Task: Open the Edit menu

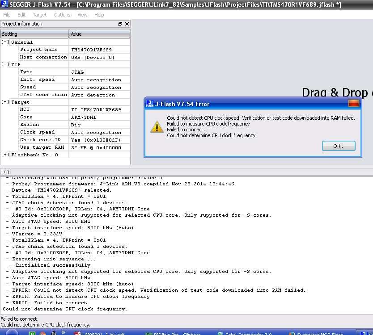Action: pyautogui.click(x=21, y=15)
